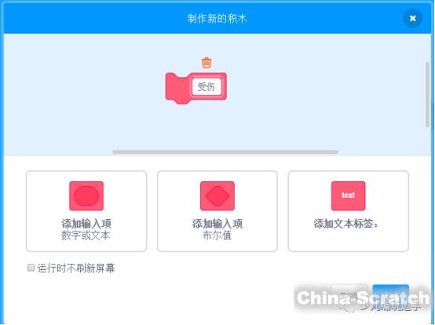This screenshot has height=325, width=435.
Task: Click the 数字或文本 subtitle text
Action: (x=86, y=236)
